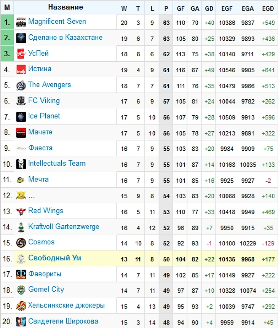The width and height of the screenshot is (278, 328).
Task: Click the Magnificent Seven team logo icon
Action: point(21,22)
